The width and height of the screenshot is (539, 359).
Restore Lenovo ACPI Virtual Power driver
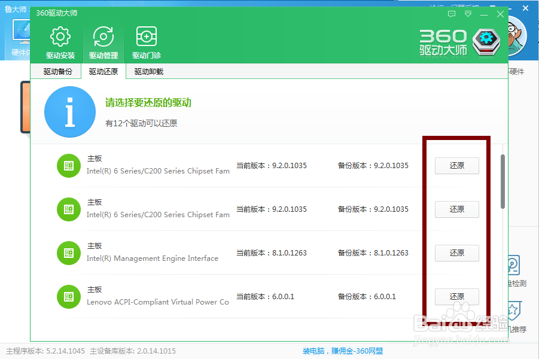456,296
